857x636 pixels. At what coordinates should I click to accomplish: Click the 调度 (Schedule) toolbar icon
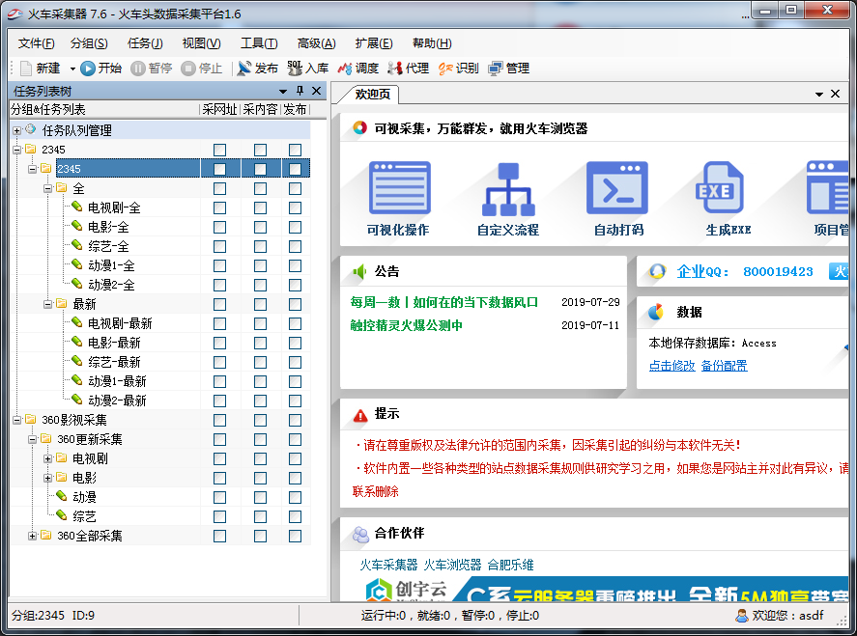click(345, 69)
